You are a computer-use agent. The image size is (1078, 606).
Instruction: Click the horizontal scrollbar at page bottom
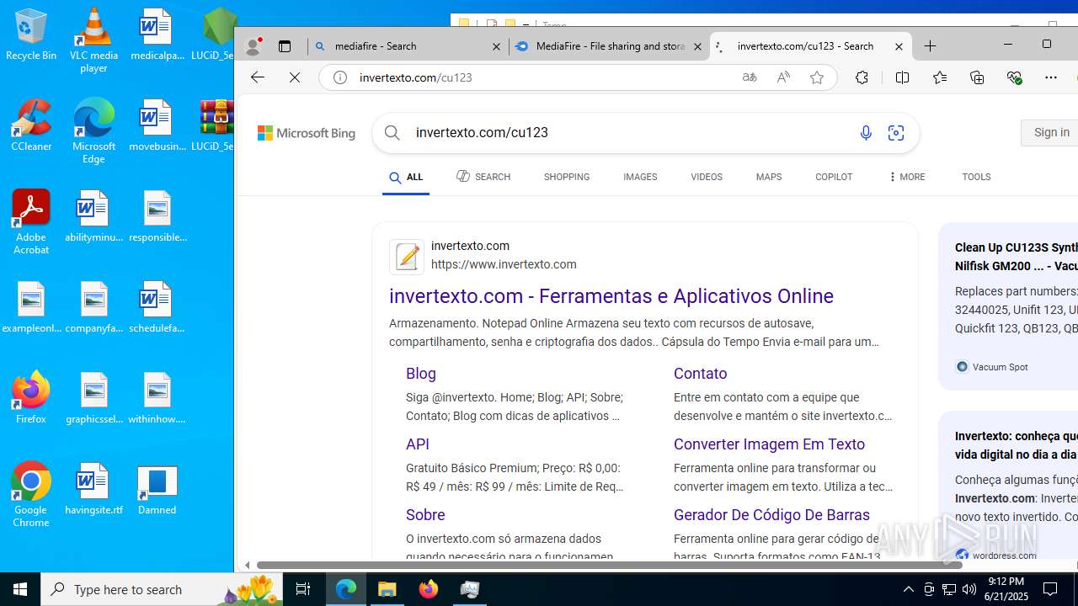pyautogui.click(x=610, y=565)
